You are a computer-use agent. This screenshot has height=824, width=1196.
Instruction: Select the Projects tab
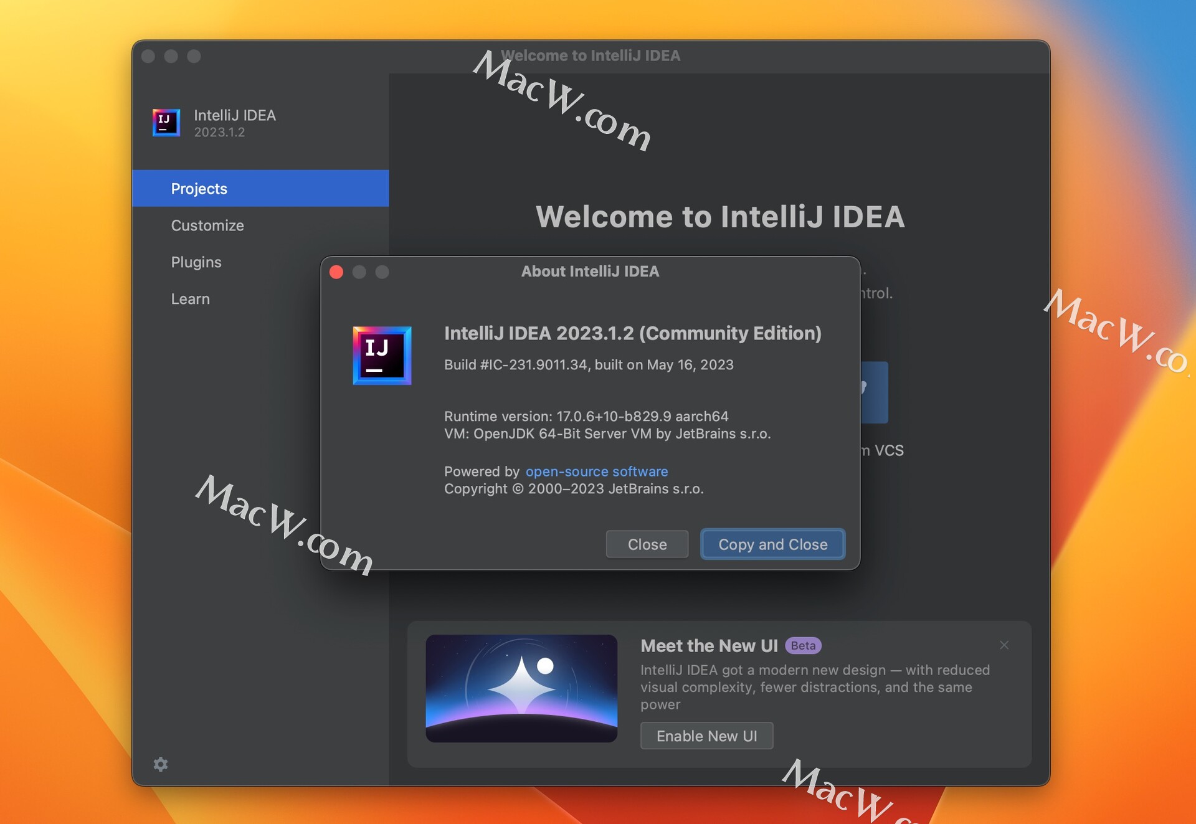point(260,188)
